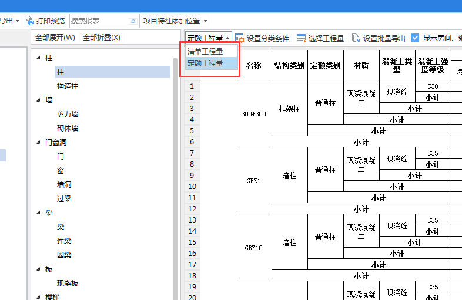
Task: Click the GBZ10 name cell
Action: (254, 247)
